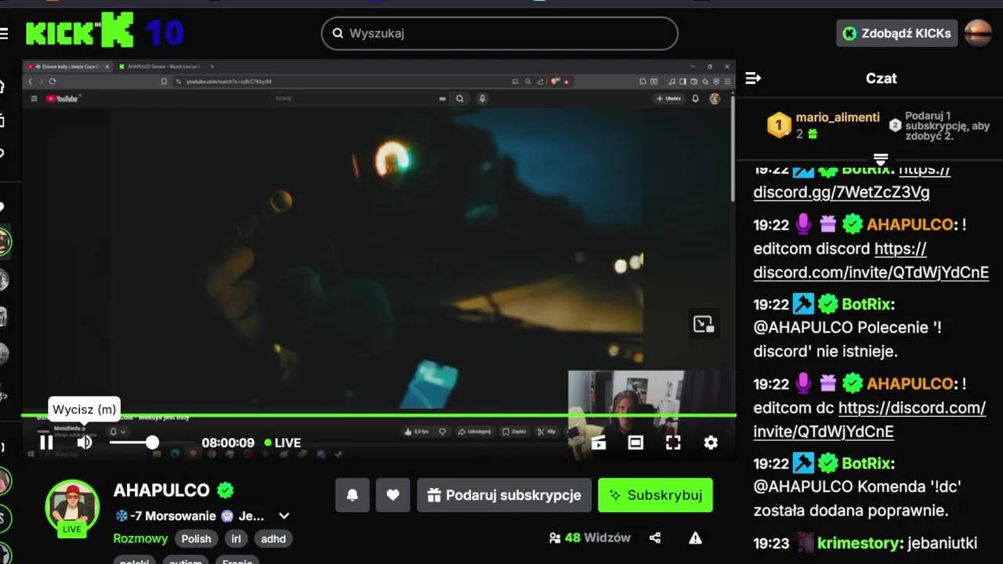Click the stream progress bar
This screenshot has width=1003, height=564.
[378, 415]
